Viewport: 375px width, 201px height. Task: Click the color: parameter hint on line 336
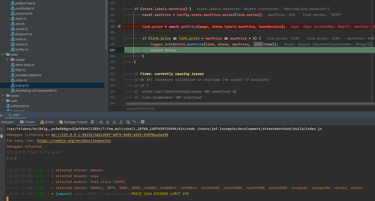point(258,44)
